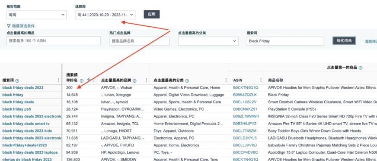Open the 点击量最高的分类 column options menu
The height and width of the screenshot is (161, 377).
point(226,80)
